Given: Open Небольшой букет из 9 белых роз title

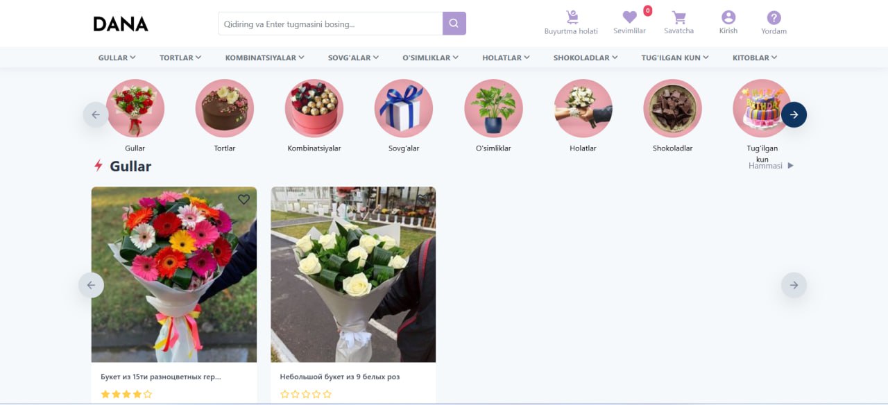Looking at the screenshot, I should point(340,377).
